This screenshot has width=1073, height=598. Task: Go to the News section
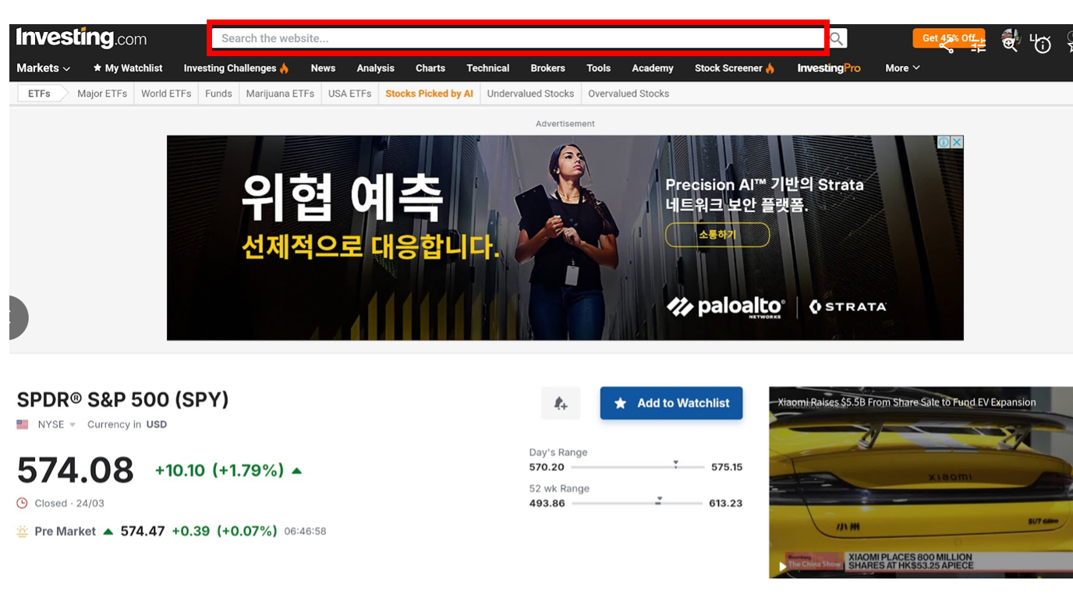(323, 68)
